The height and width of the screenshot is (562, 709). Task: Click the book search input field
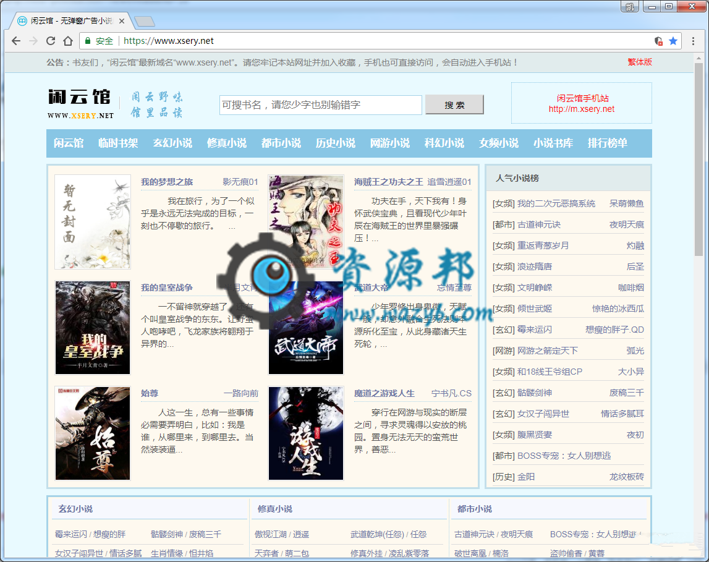point(321,105)
